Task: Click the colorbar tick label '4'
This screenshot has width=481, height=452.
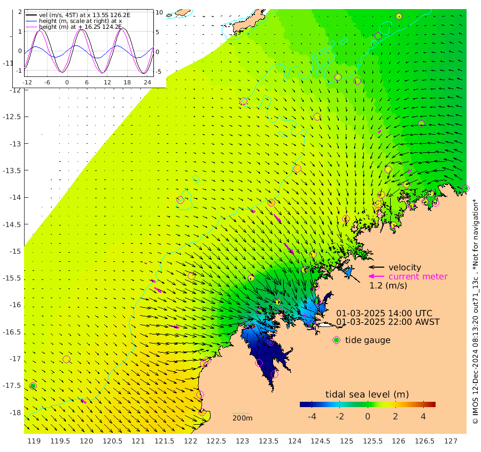Action: 423,416
